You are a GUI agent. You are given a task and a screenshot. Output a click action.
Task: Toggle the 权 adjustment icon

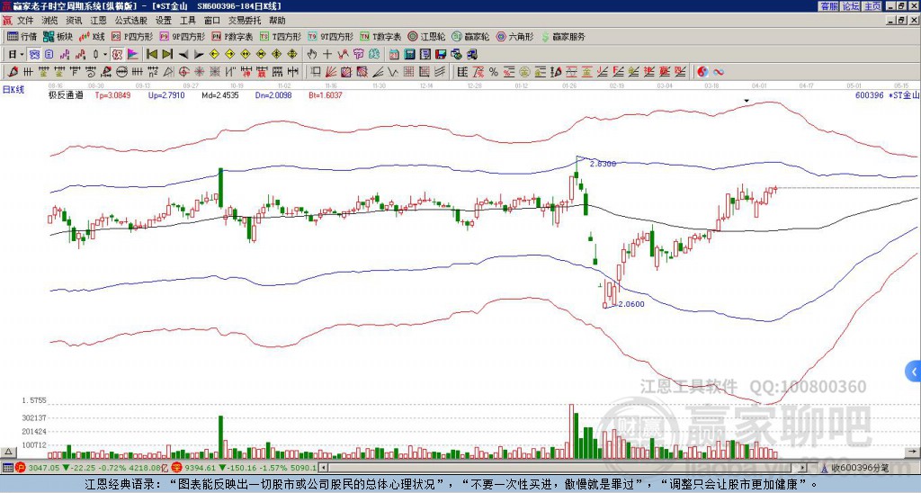pos(117,55)
